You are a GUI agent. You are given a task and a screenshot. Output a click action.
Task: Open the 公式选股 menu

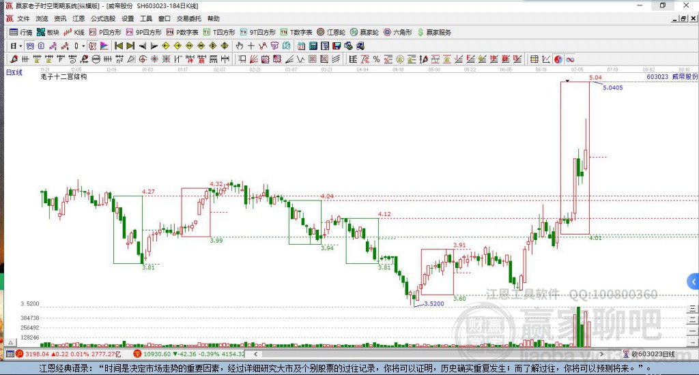[x=103, y=18]
